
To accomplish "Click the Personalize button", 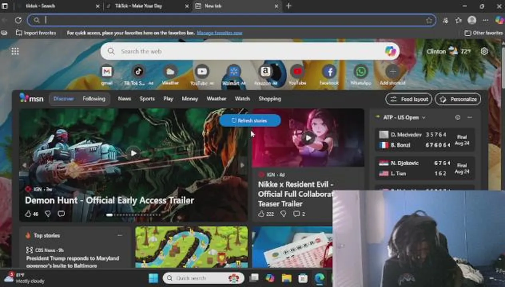I will (x=458, y=99).
